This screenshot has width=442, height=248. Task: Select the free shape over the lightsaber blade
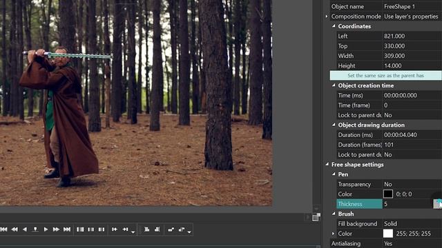coord(80,56)
